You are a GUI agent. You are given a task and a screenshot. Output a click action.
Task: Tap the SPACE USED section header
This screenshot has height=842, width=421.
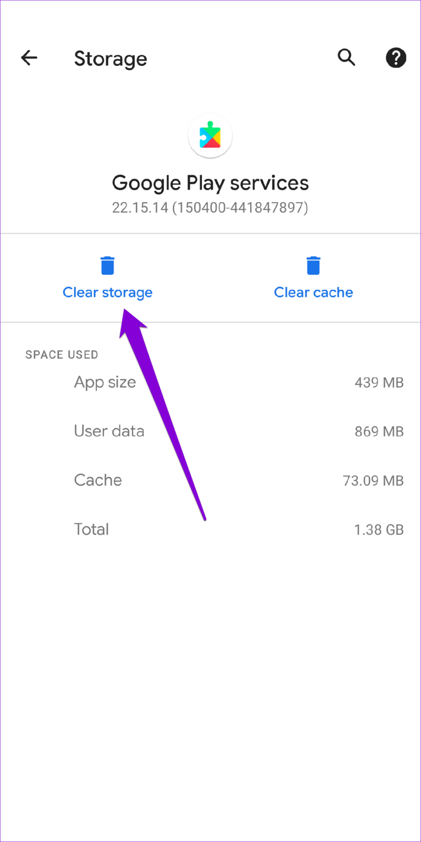62,354
